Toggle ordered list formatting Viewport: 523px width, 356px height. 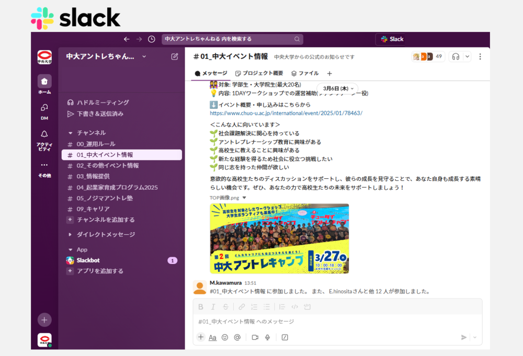click(254, 307)
